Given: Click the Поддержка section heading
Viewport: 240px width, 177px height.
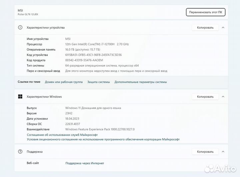Looking at the screenshot, I should (35, 152).
